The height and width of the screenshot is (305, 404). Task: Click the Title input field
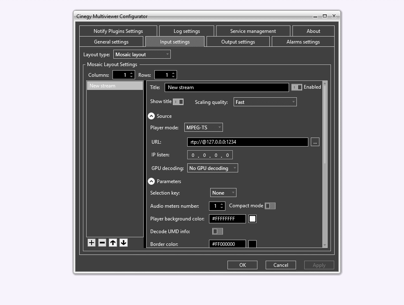(227, 87)
